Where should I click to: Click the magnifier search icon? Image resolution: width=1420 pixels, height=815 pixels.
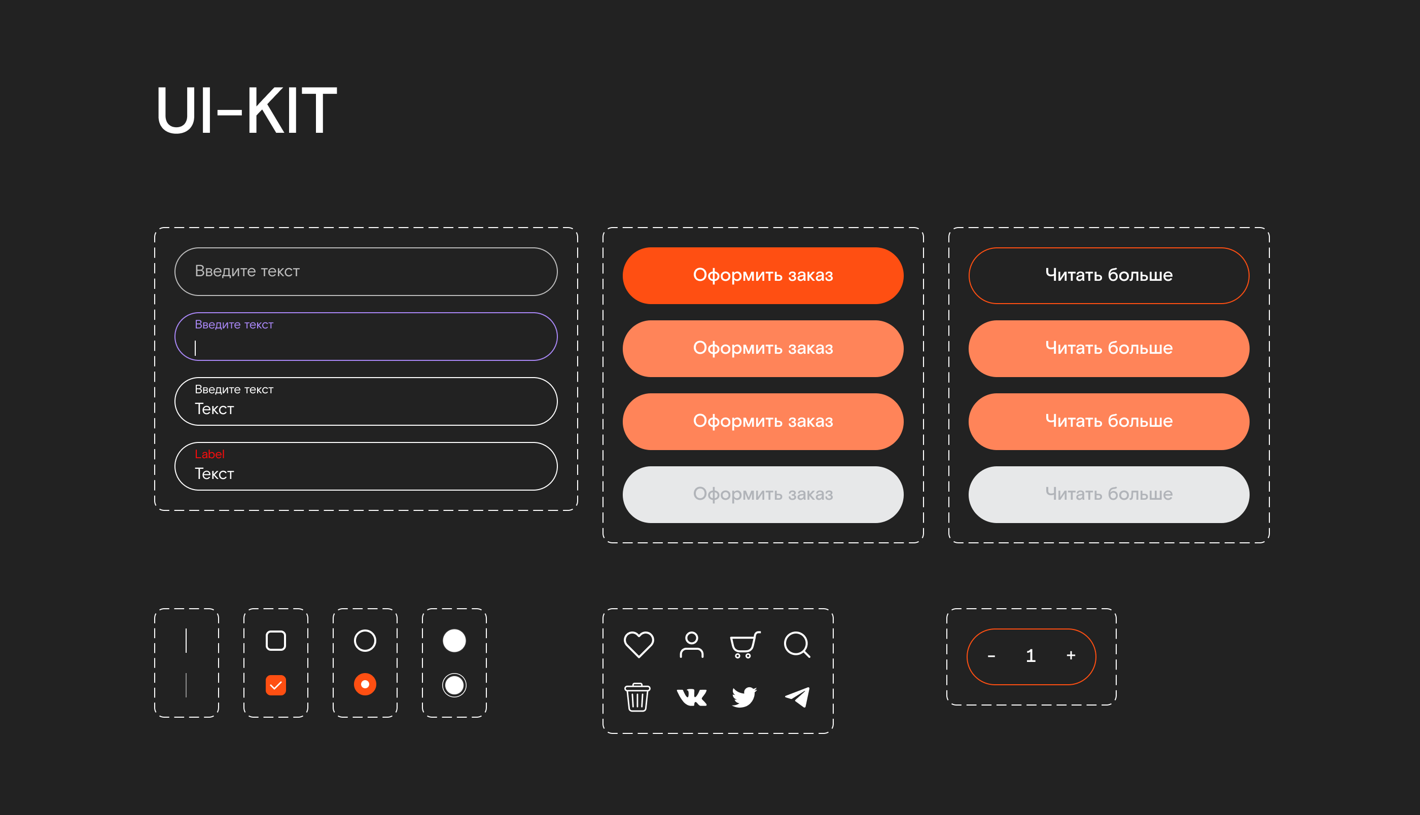click(797, 644)
